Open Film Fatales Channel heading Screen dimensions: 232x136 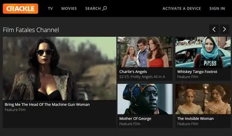31,30
